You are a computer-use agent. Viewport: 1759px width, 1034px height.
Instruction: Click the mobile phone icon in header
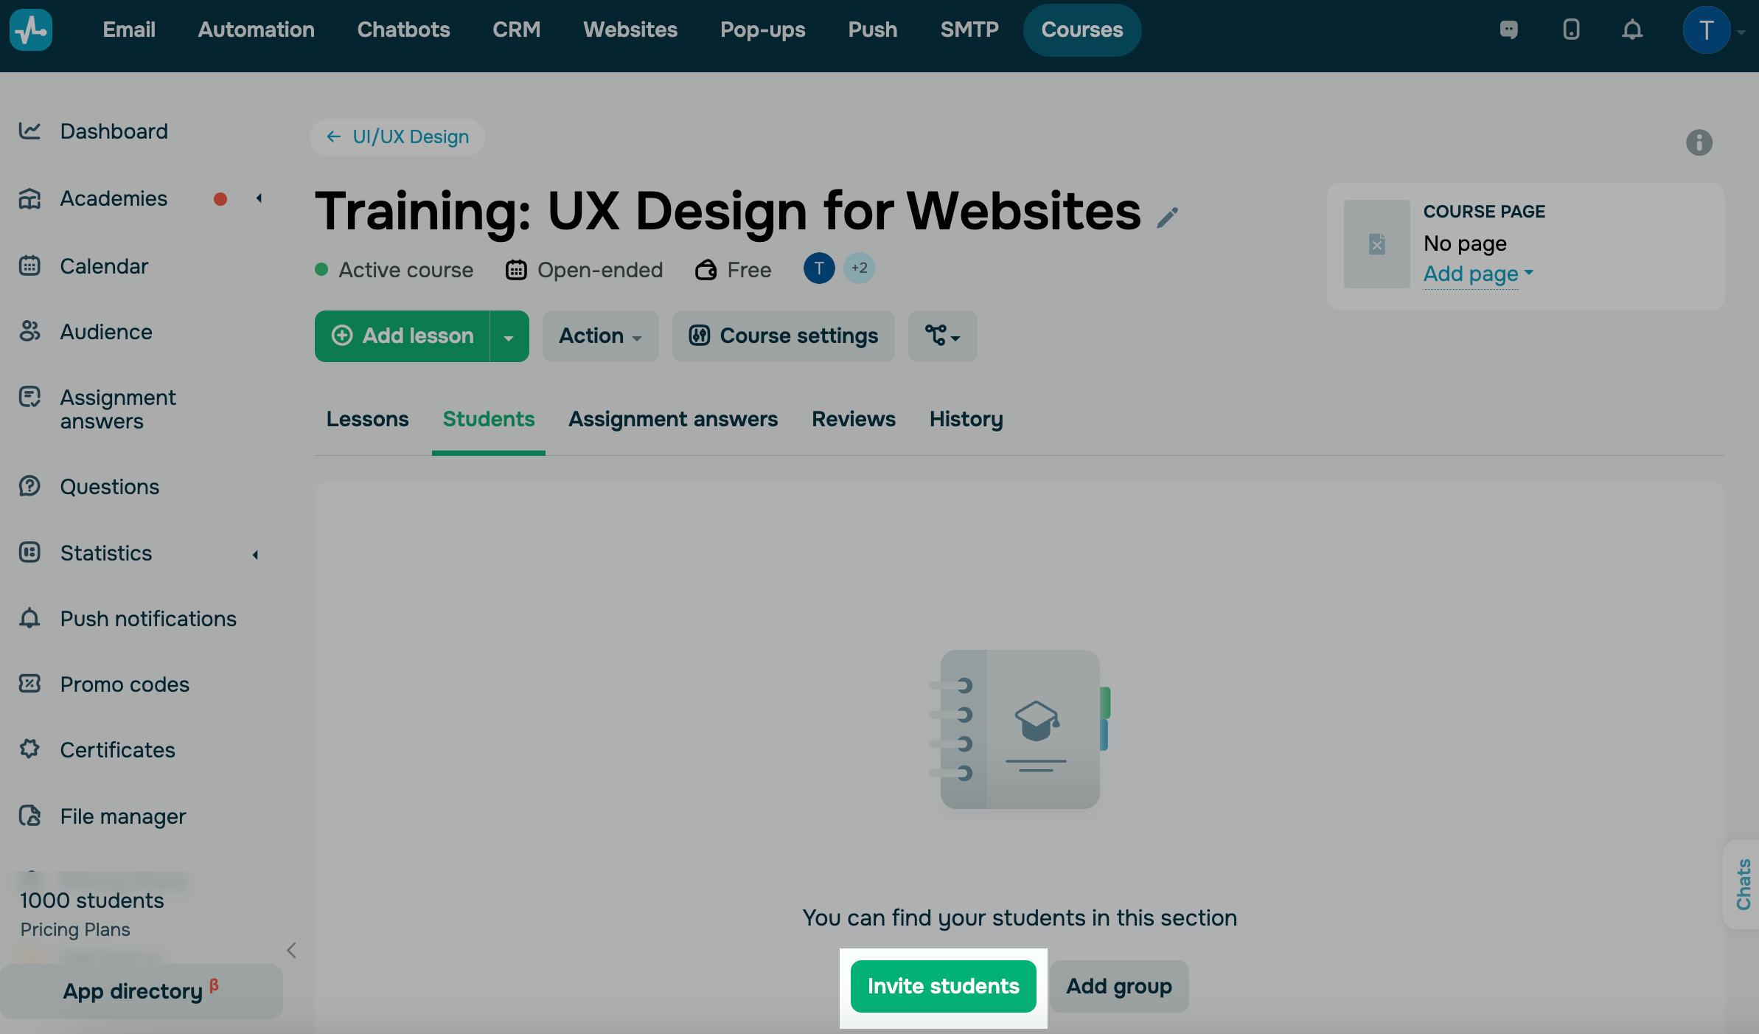[1571, 30]
